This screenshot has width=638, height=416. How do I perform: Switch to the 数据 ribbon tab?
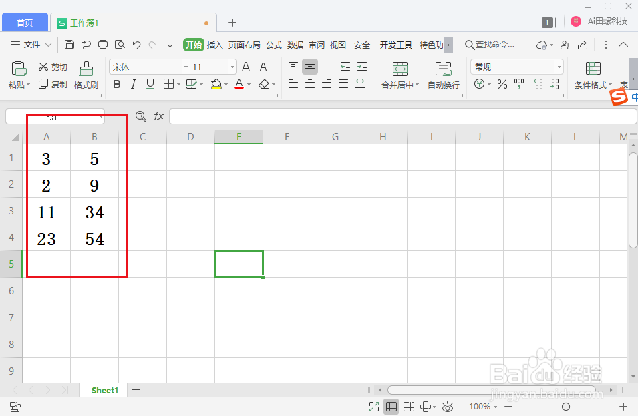[x=295, y=45]
